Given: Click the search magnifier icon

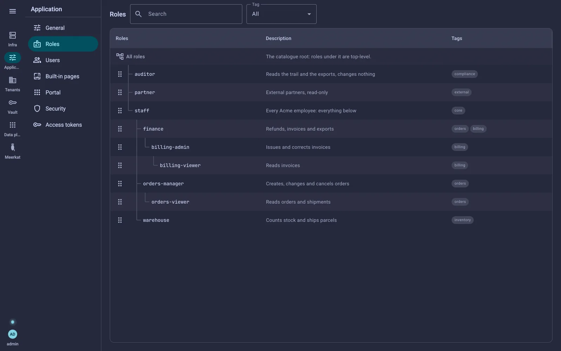Looking at the screenshot, I should click(x=138, y=14).
